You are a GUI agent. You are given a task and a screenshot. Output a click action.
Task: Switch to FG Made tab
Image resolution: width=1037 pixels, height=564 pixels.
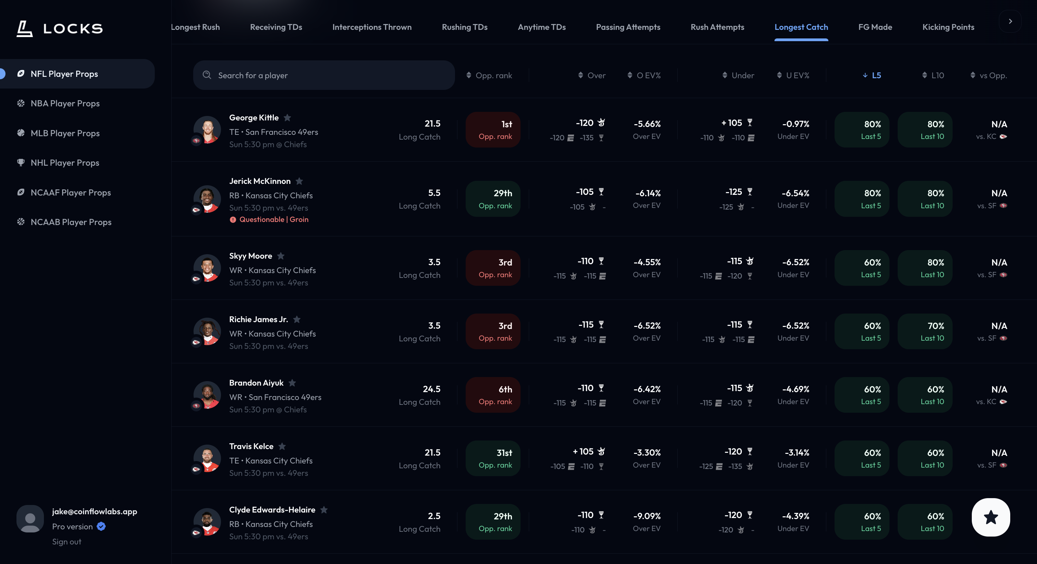coord(875,27)
